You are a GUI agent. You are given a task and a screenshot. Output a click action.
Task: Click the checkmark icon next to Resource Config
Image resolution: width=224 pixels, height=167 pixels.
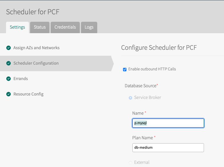9,94
